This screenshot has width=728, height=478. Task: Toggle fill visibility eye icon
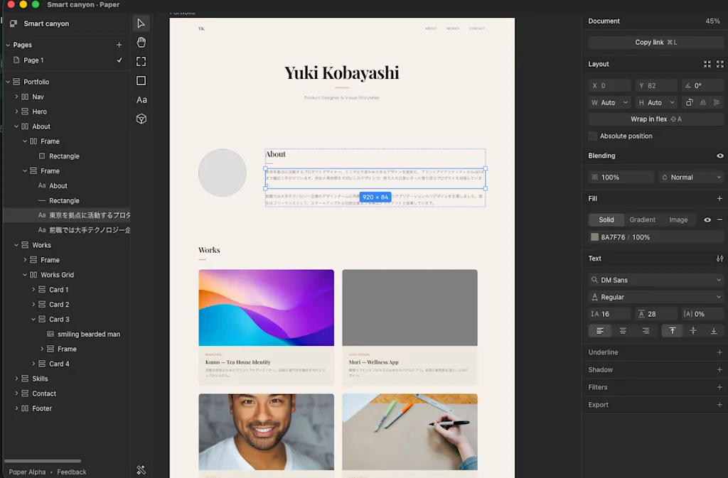pyautogui.click(x=707, y=219)
